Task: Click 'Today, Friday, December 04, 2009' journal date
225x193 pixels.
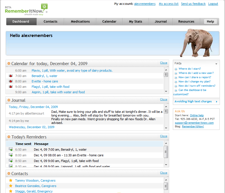Action: [x=33, y=107]
